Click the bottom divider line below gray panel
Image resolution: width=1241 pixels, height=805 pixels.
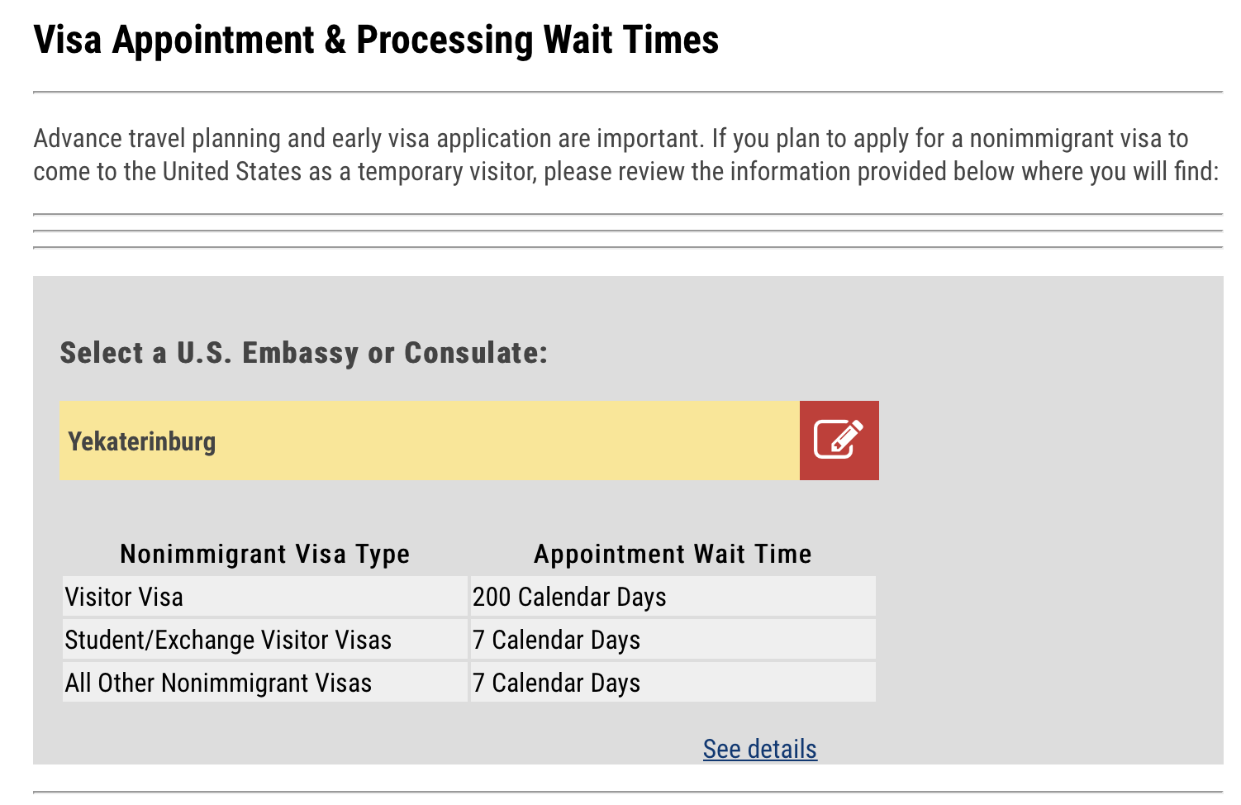[628, 792]
